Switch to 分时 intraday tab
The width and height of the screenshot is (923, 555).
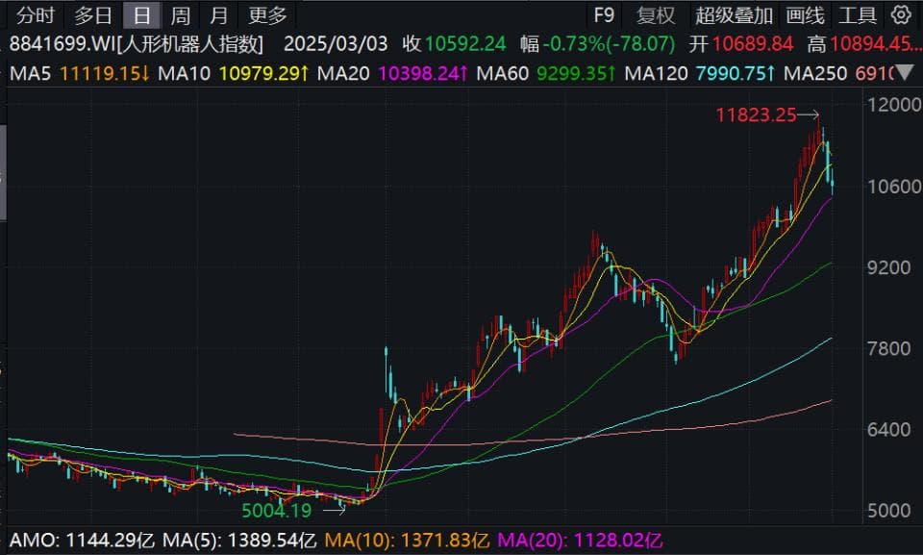coord(36,15)
